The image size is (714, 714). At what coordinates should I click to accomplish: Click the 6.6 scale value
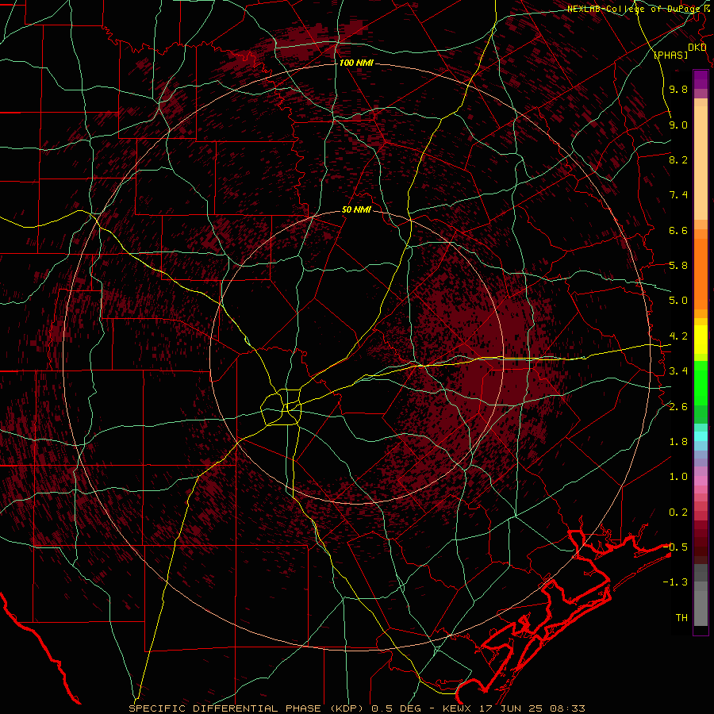click(x=678, y=230)
